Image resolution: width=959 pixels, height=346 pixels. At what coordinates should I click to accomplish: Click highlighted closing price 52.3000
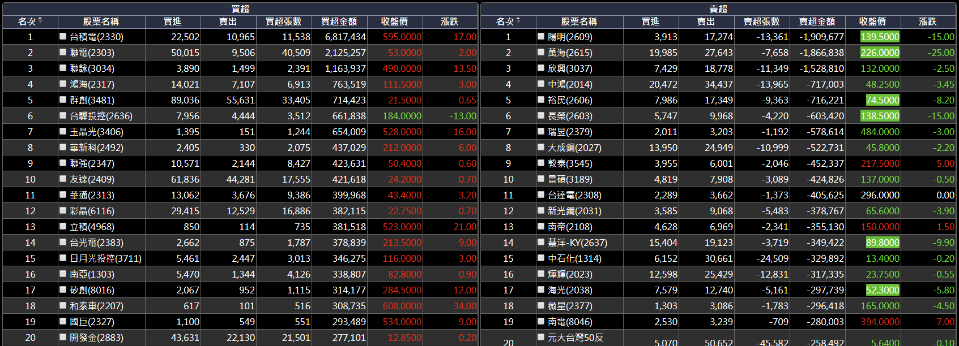[883, 290]
